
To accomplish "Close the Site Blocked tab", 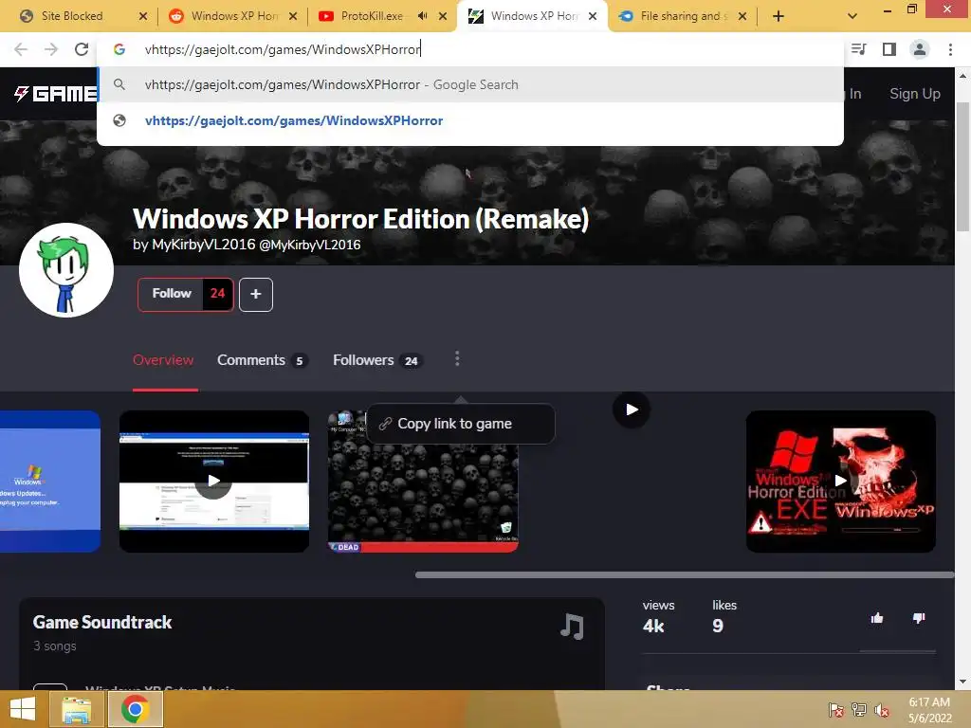I will [143, 16].
